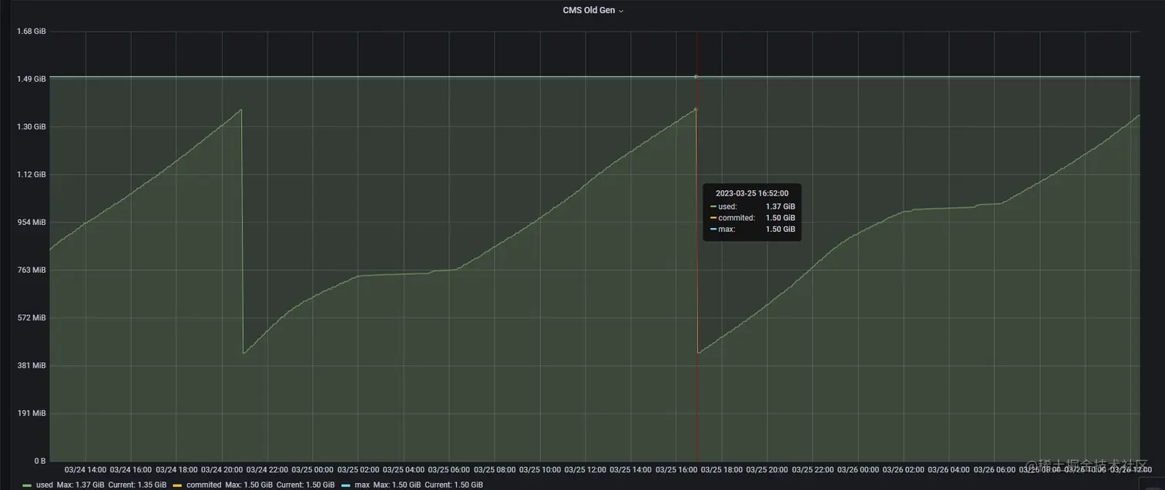Click the 03/25 14:00 x-axis label

[x=631, y=469]
